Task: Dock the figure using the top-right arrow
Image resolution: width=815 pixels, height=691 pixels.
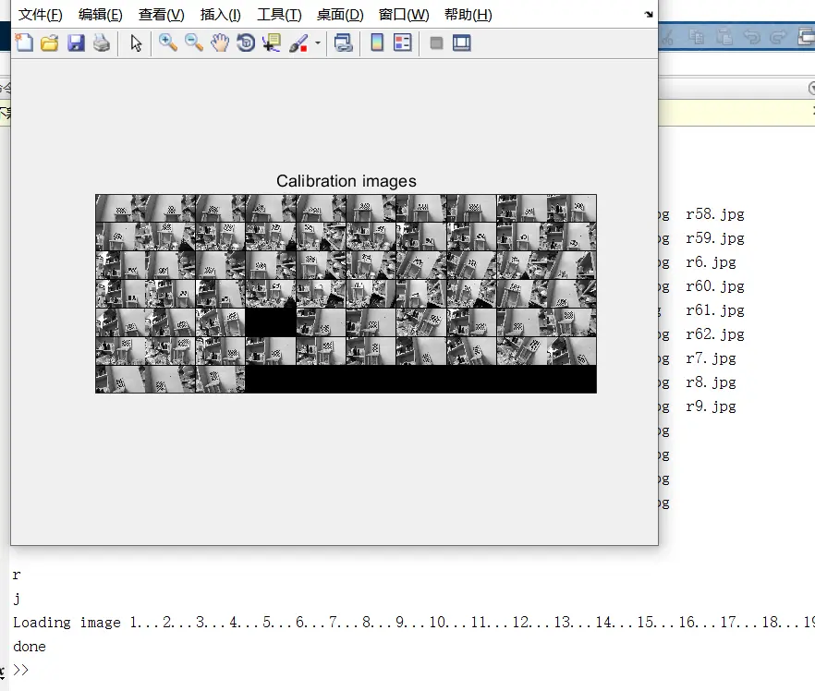Action: [648, 15]
